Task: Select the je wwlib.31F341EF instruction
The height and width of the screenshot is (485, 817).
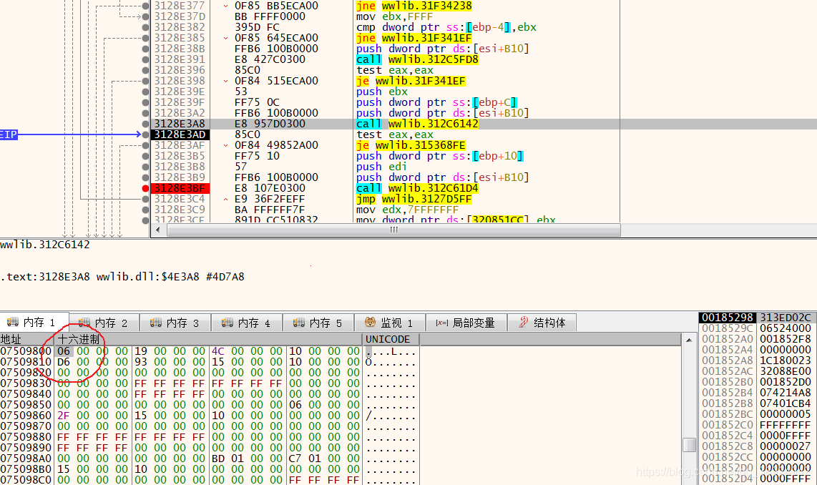Action: pyautogui.click(x=411, y=81)
